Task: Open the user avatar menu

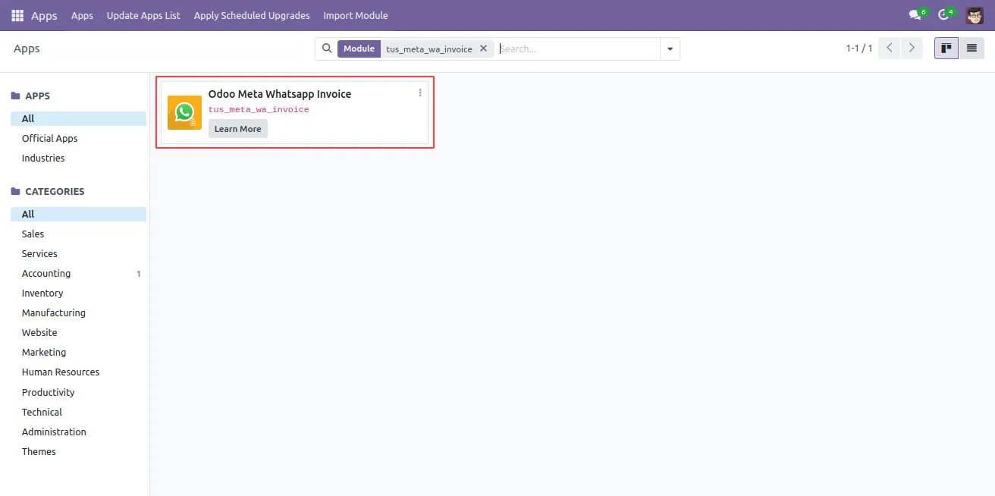Action: [x=975, y=15]
